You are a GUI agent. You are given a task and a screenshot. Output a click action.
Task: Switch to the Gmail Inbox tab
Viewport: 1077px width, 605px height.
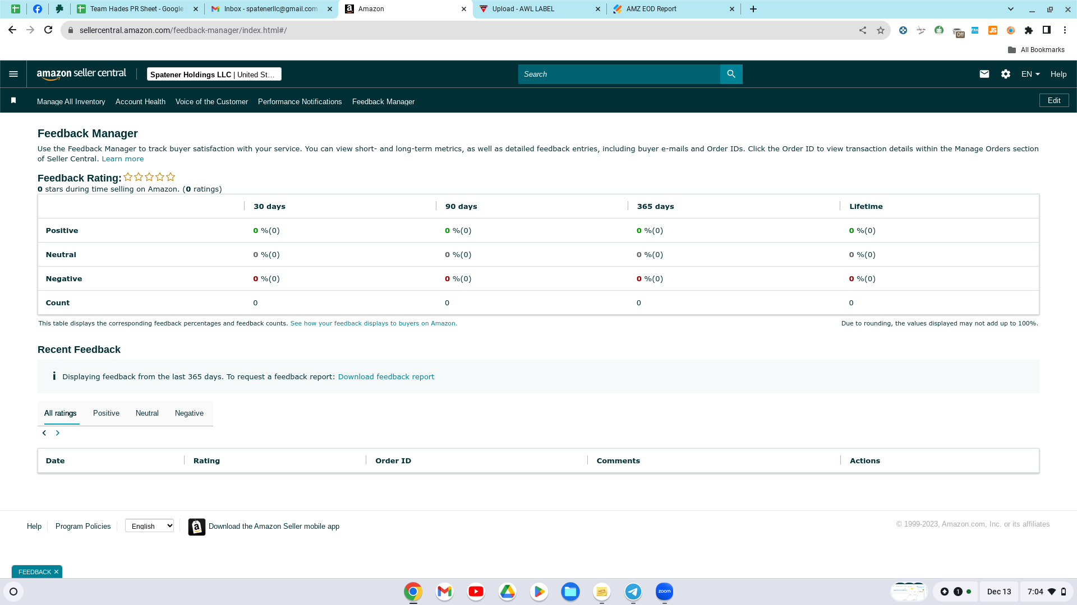[270, 9]
